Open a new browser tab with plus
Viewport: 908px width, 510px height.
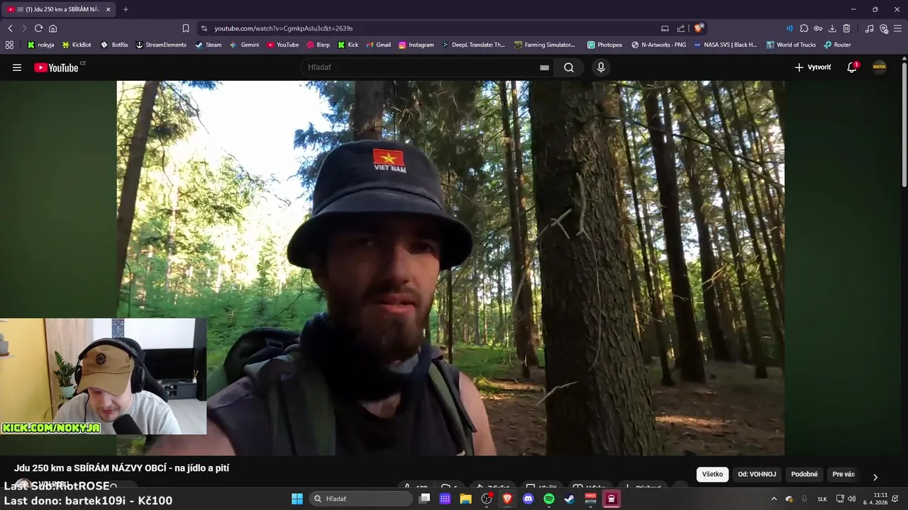pyautogui.click(x=126, y=9)
